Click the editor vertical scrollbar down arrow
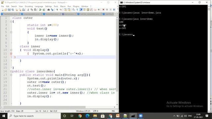The image size is (212, 119). [117, 104]
